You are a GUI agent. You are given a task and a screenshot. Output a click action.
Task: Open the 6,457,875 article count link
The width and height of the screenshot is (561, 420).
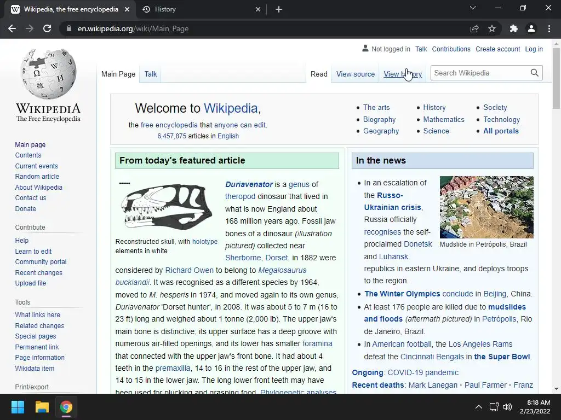click(171, 136)
